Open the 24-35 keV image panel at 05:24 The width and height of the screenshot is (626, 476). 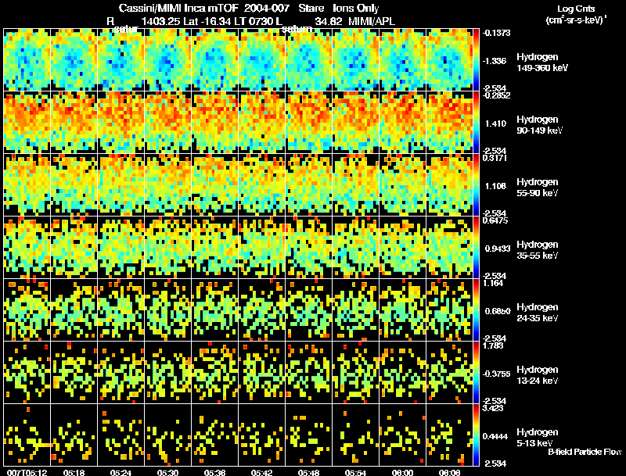(x=121, y=310)
